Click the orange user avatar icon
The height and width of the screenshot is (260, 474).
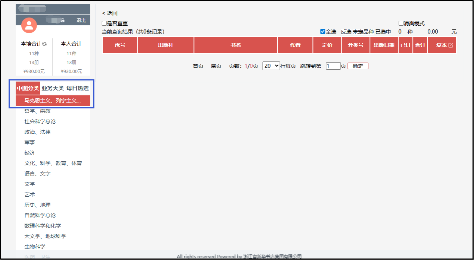(29, 25)
